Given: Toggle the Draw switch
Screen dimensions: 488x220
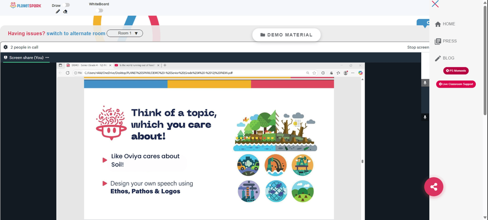Looking at the screenshot, I should coord(66,5).
